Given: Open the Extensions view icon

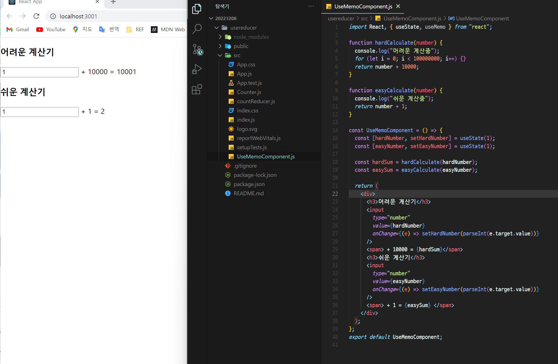Looking at the screenshot, I should (197, 90).
